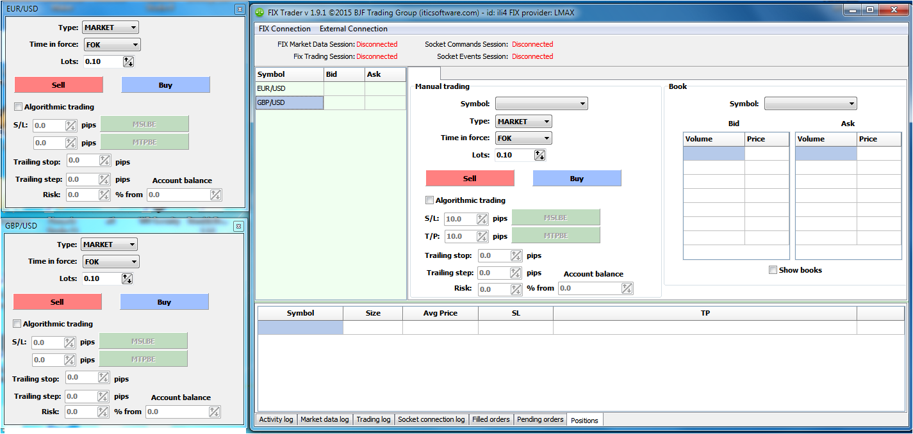Screen dimensions: 913x434
Task: Tick the Show books checkbox
Action: click(773, 270)
